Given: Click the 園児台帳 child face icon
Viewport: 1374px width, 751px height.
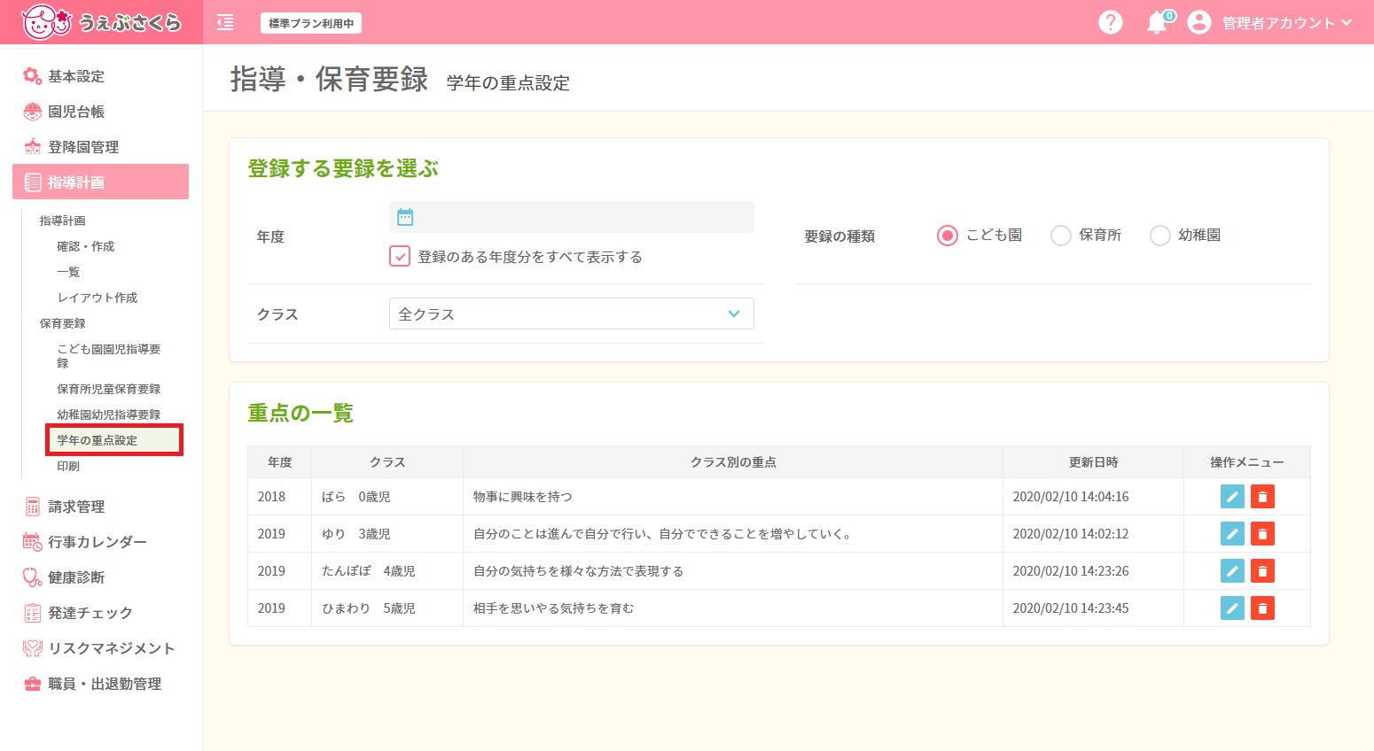Looking at the screenshot, I should pyautogui.click(x=32, y=112).
